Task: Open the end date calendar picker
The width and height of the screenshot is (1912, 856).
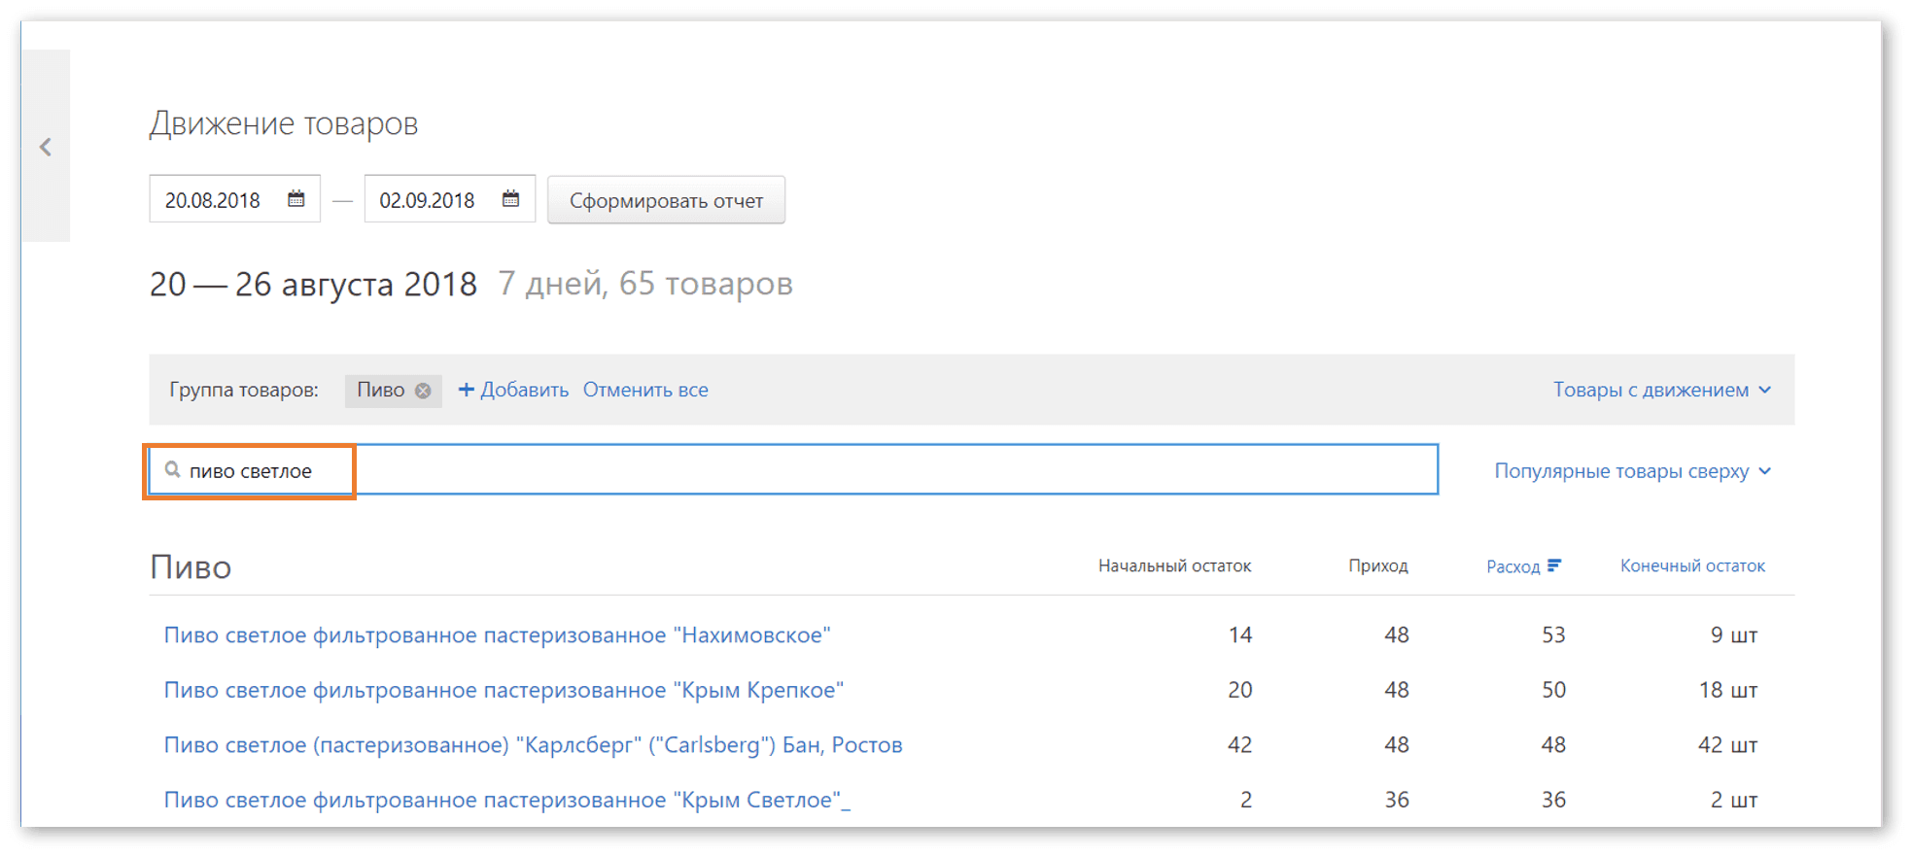Action: pos(510,199)
